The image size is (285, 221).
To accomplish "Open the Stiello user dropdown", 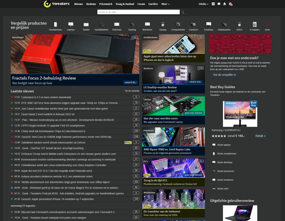I will click(x=203, y=4).
